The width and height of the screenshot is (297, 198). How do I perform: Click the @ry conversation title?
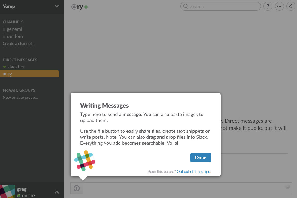coord(77,7)
